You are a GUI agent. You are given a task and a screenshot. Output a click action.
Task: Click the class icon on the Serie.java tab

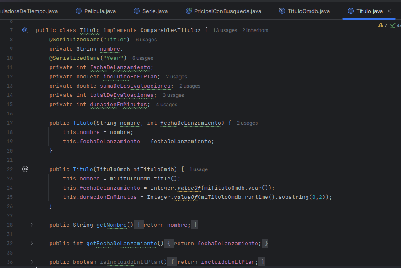[x=137, y=11]
